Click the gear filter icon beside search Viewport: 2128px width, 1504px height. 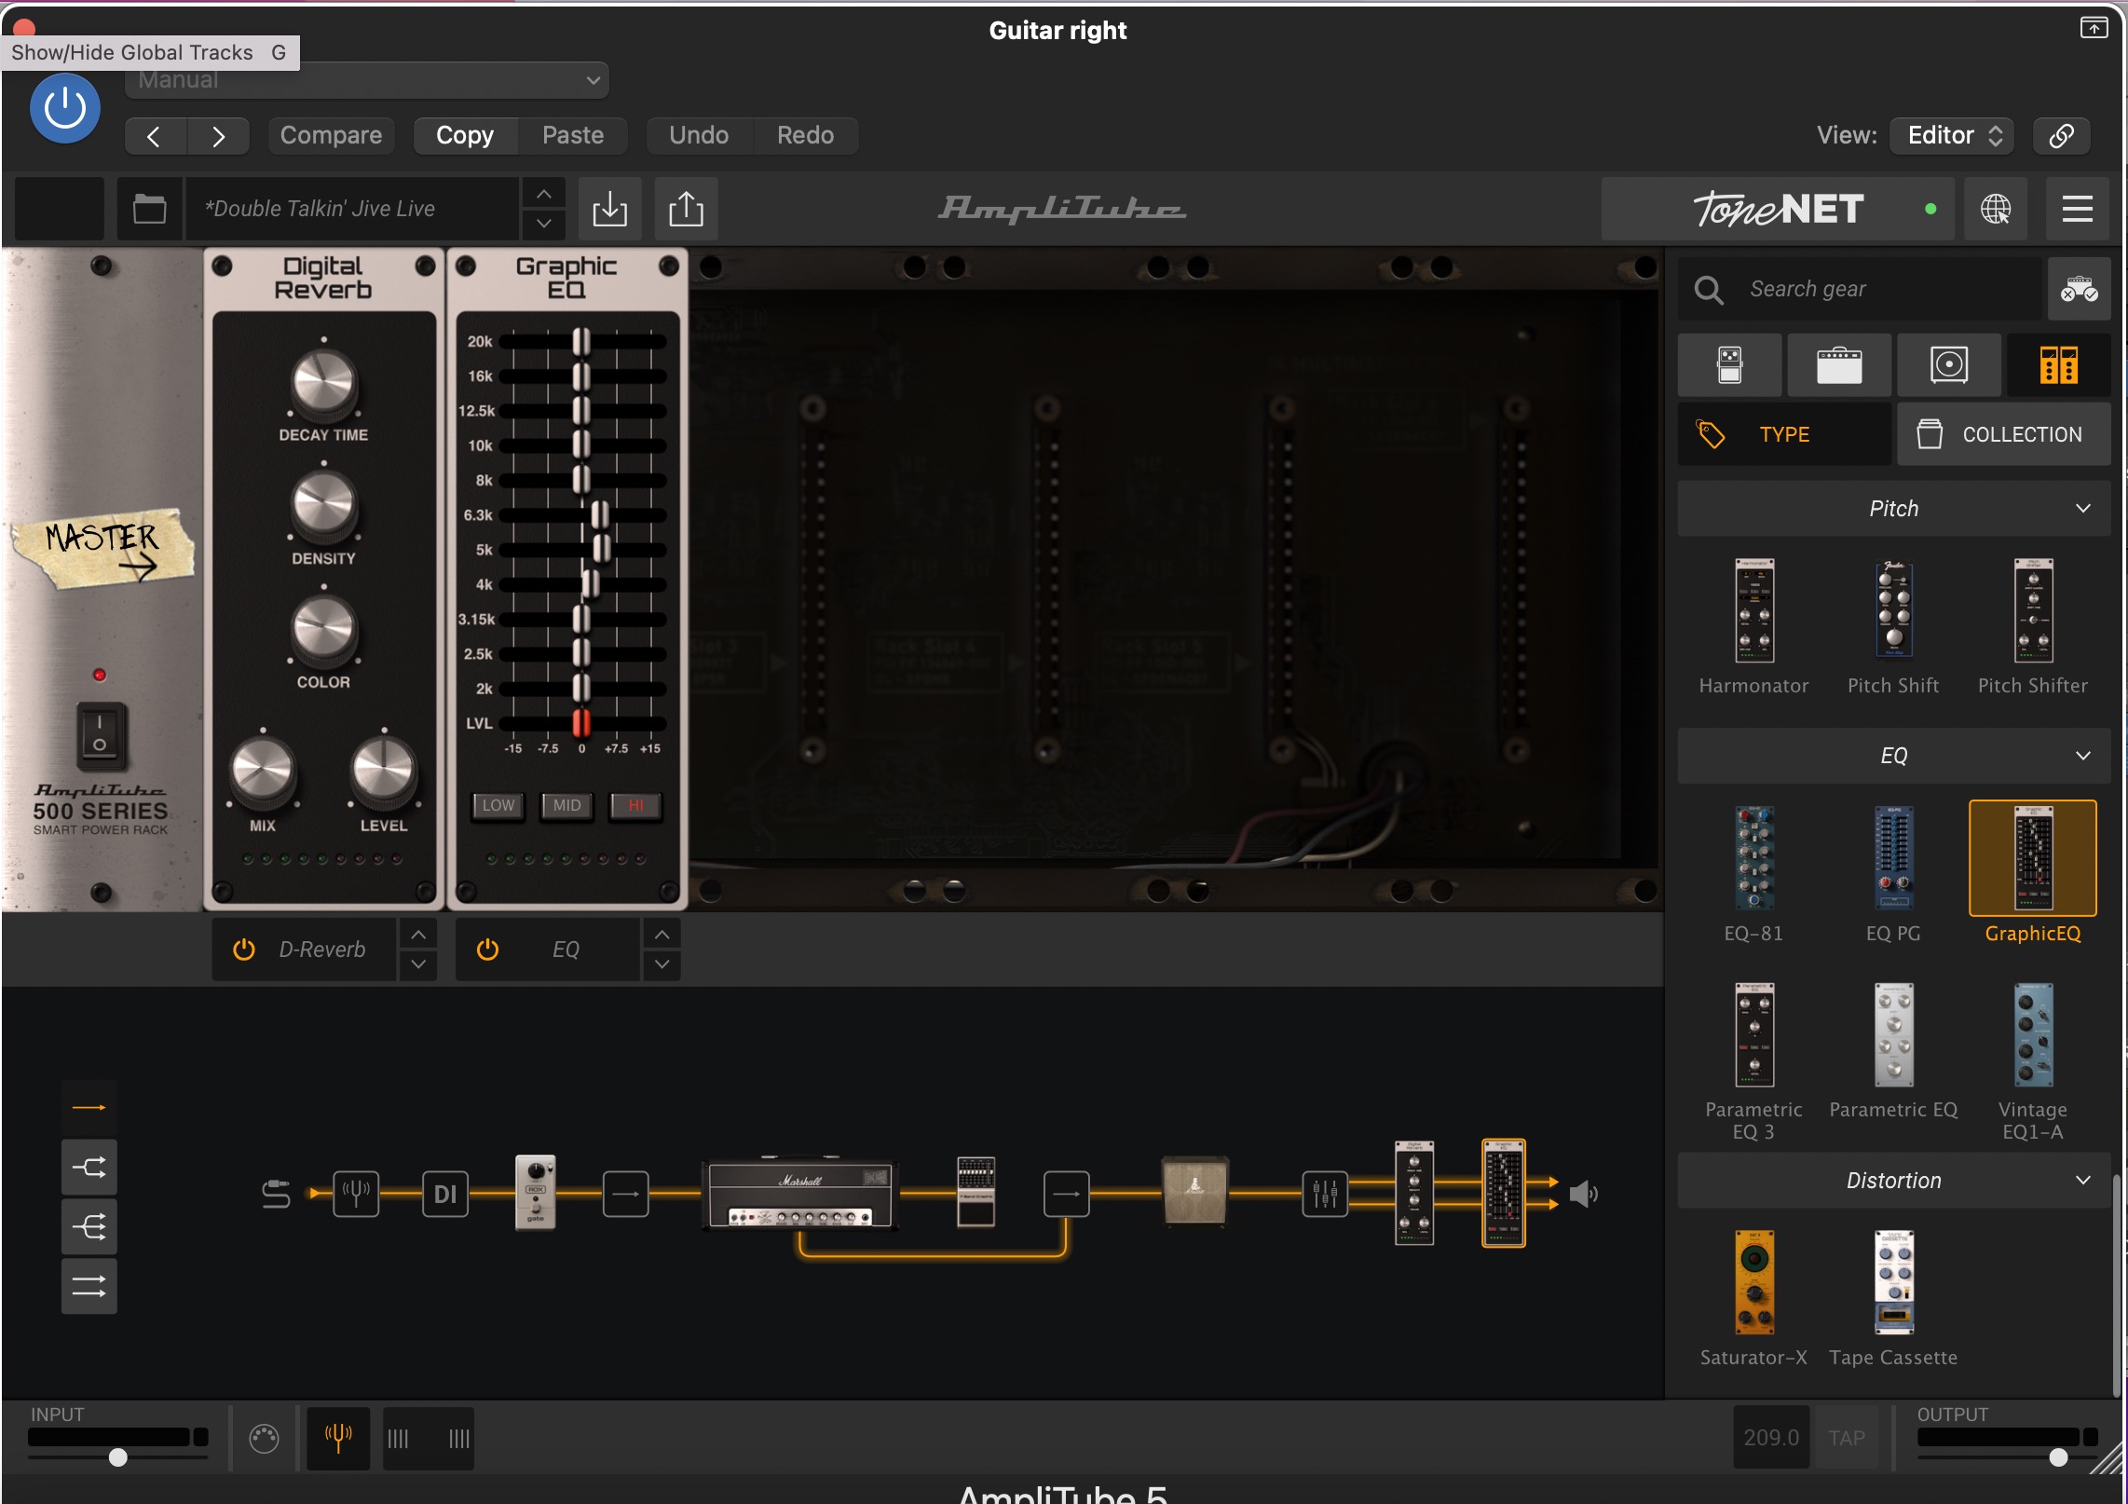[2079, 290]
